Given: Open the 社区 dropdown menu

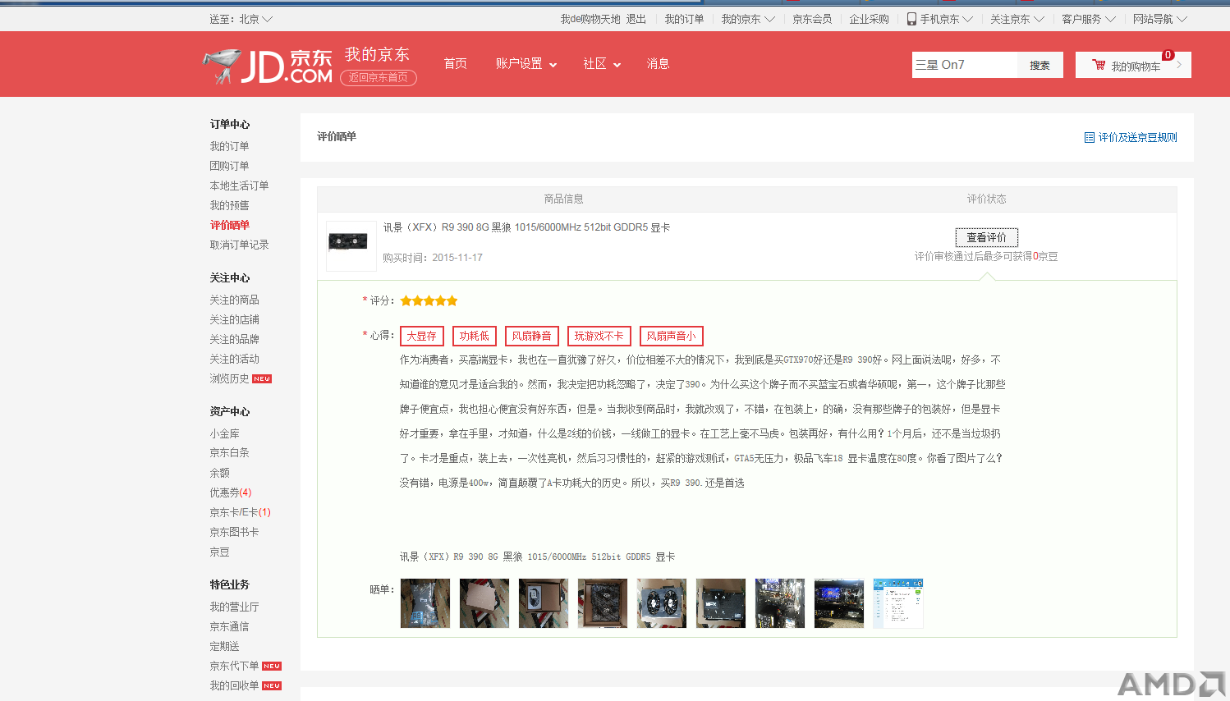Looking at the screenshot, I should (x=602, y=64).
